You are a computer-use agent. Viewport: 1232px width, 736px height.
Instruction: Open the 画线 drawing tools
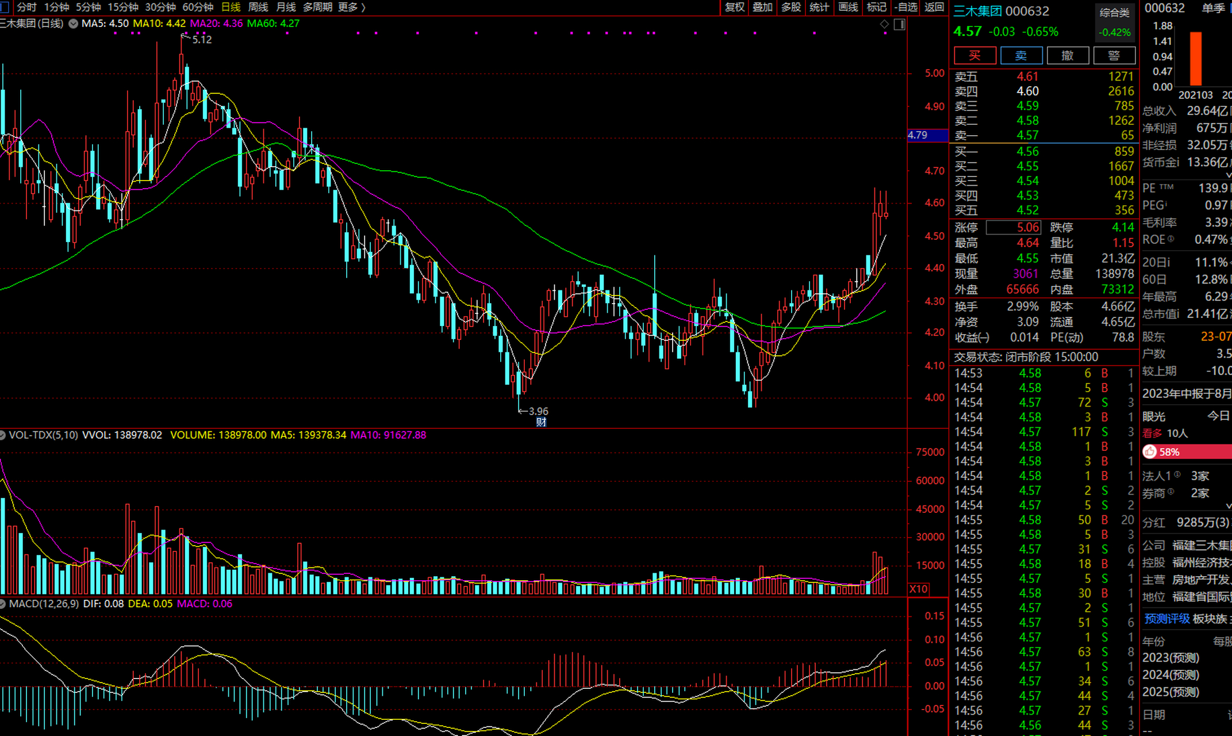pyautogui.click(x=848, y=7)
